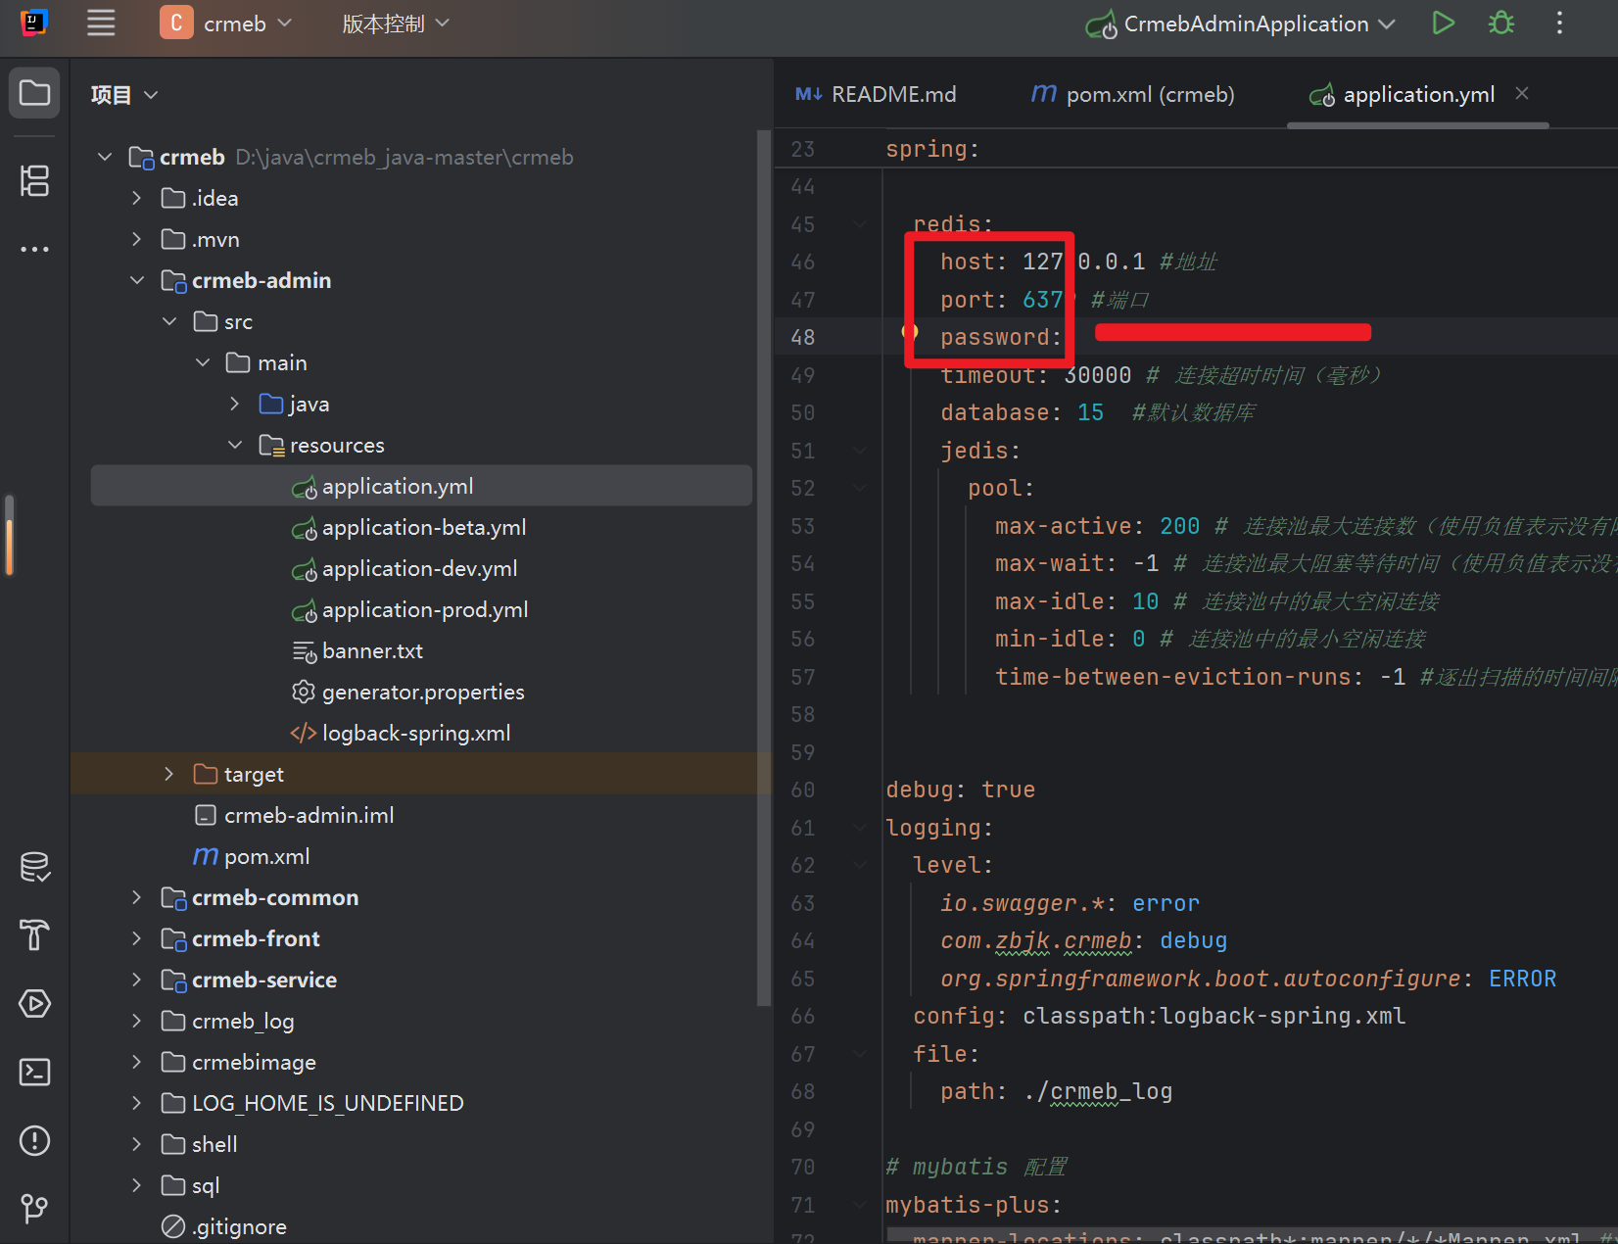Image resolution: width=1618 pixels, height=1244 pixels.
Task: Open the crmeb project dropdown
Action: click(x=248, y=24)
